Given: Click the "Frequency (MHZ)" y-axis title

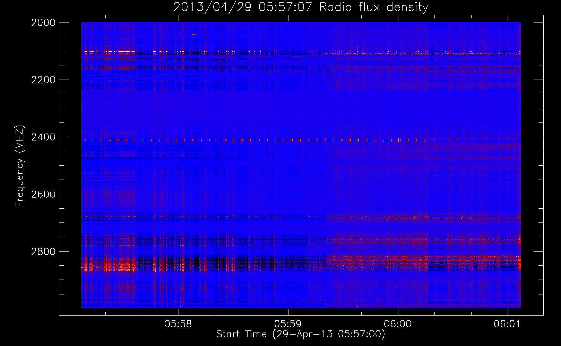Looking at the screenshot, I should (20, 166).
